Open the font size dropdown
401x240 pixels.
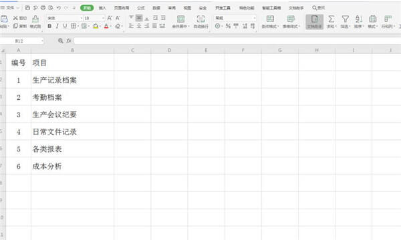coord(103,18)
